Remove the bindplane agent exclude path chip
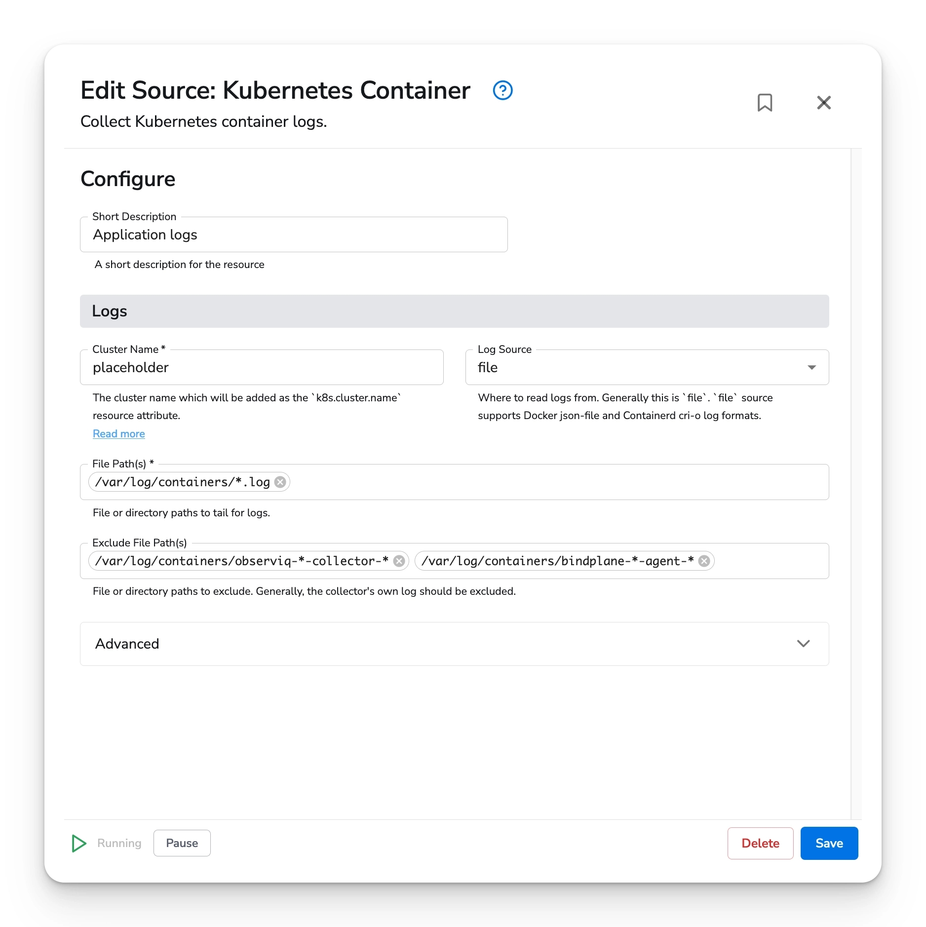The image size is (926, 927). click(704, 561)
